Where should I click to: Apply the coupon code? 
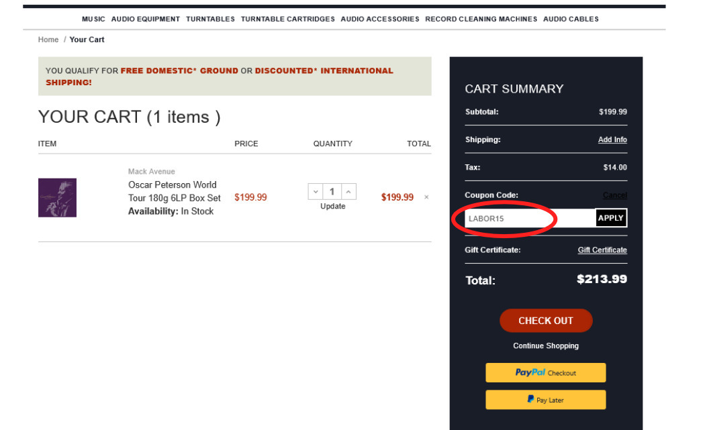[610, 218]
